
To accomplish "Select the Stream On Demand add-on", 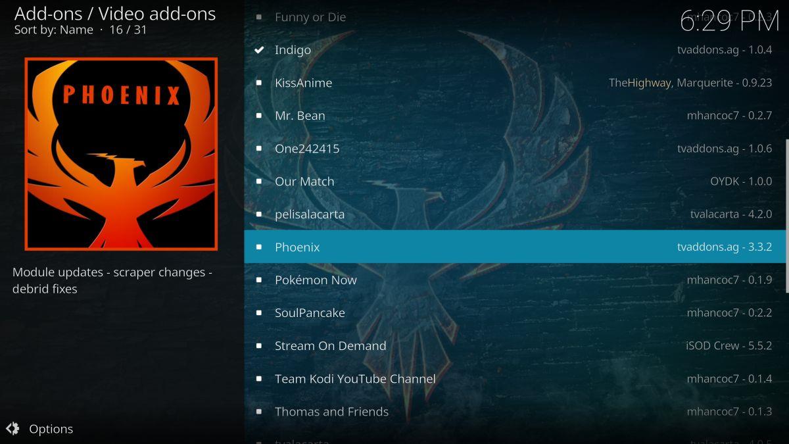I will click(x=516, y=345).
